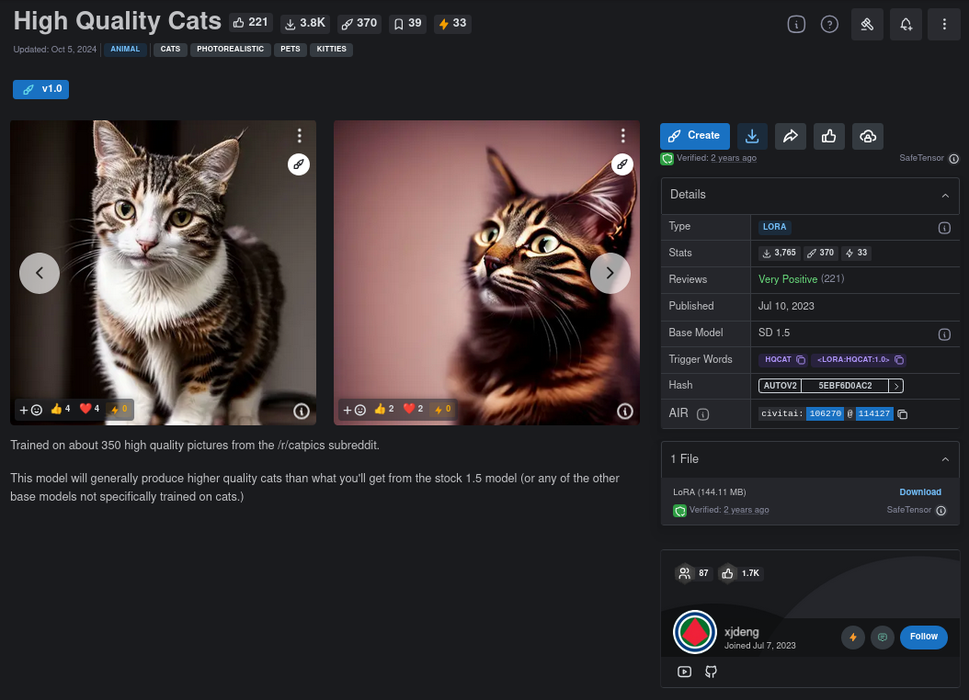Toggle thumbs-up reaction with count 2
Image resolution: width=969 pixels, height=700 pixels.
383,409
